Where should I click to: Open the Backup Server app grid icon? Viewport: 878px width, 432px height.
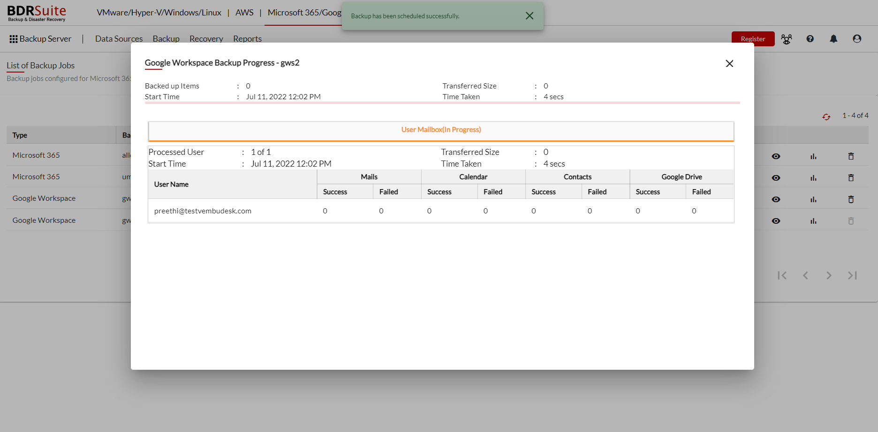(14, 39)
